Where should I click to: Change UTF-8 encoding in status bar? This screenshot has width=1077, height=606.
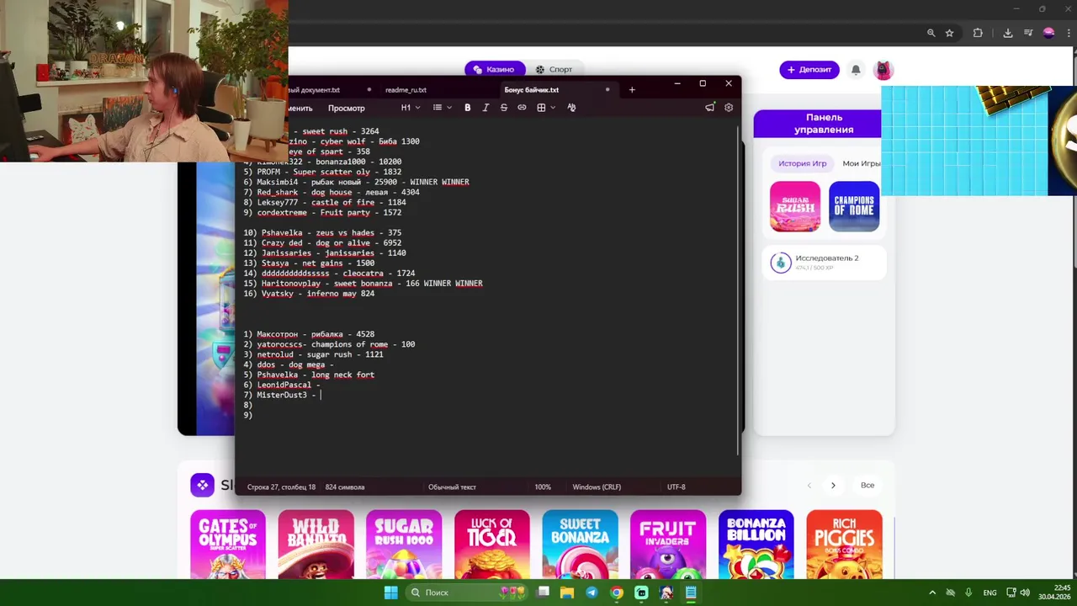click(x=676, y=486)
